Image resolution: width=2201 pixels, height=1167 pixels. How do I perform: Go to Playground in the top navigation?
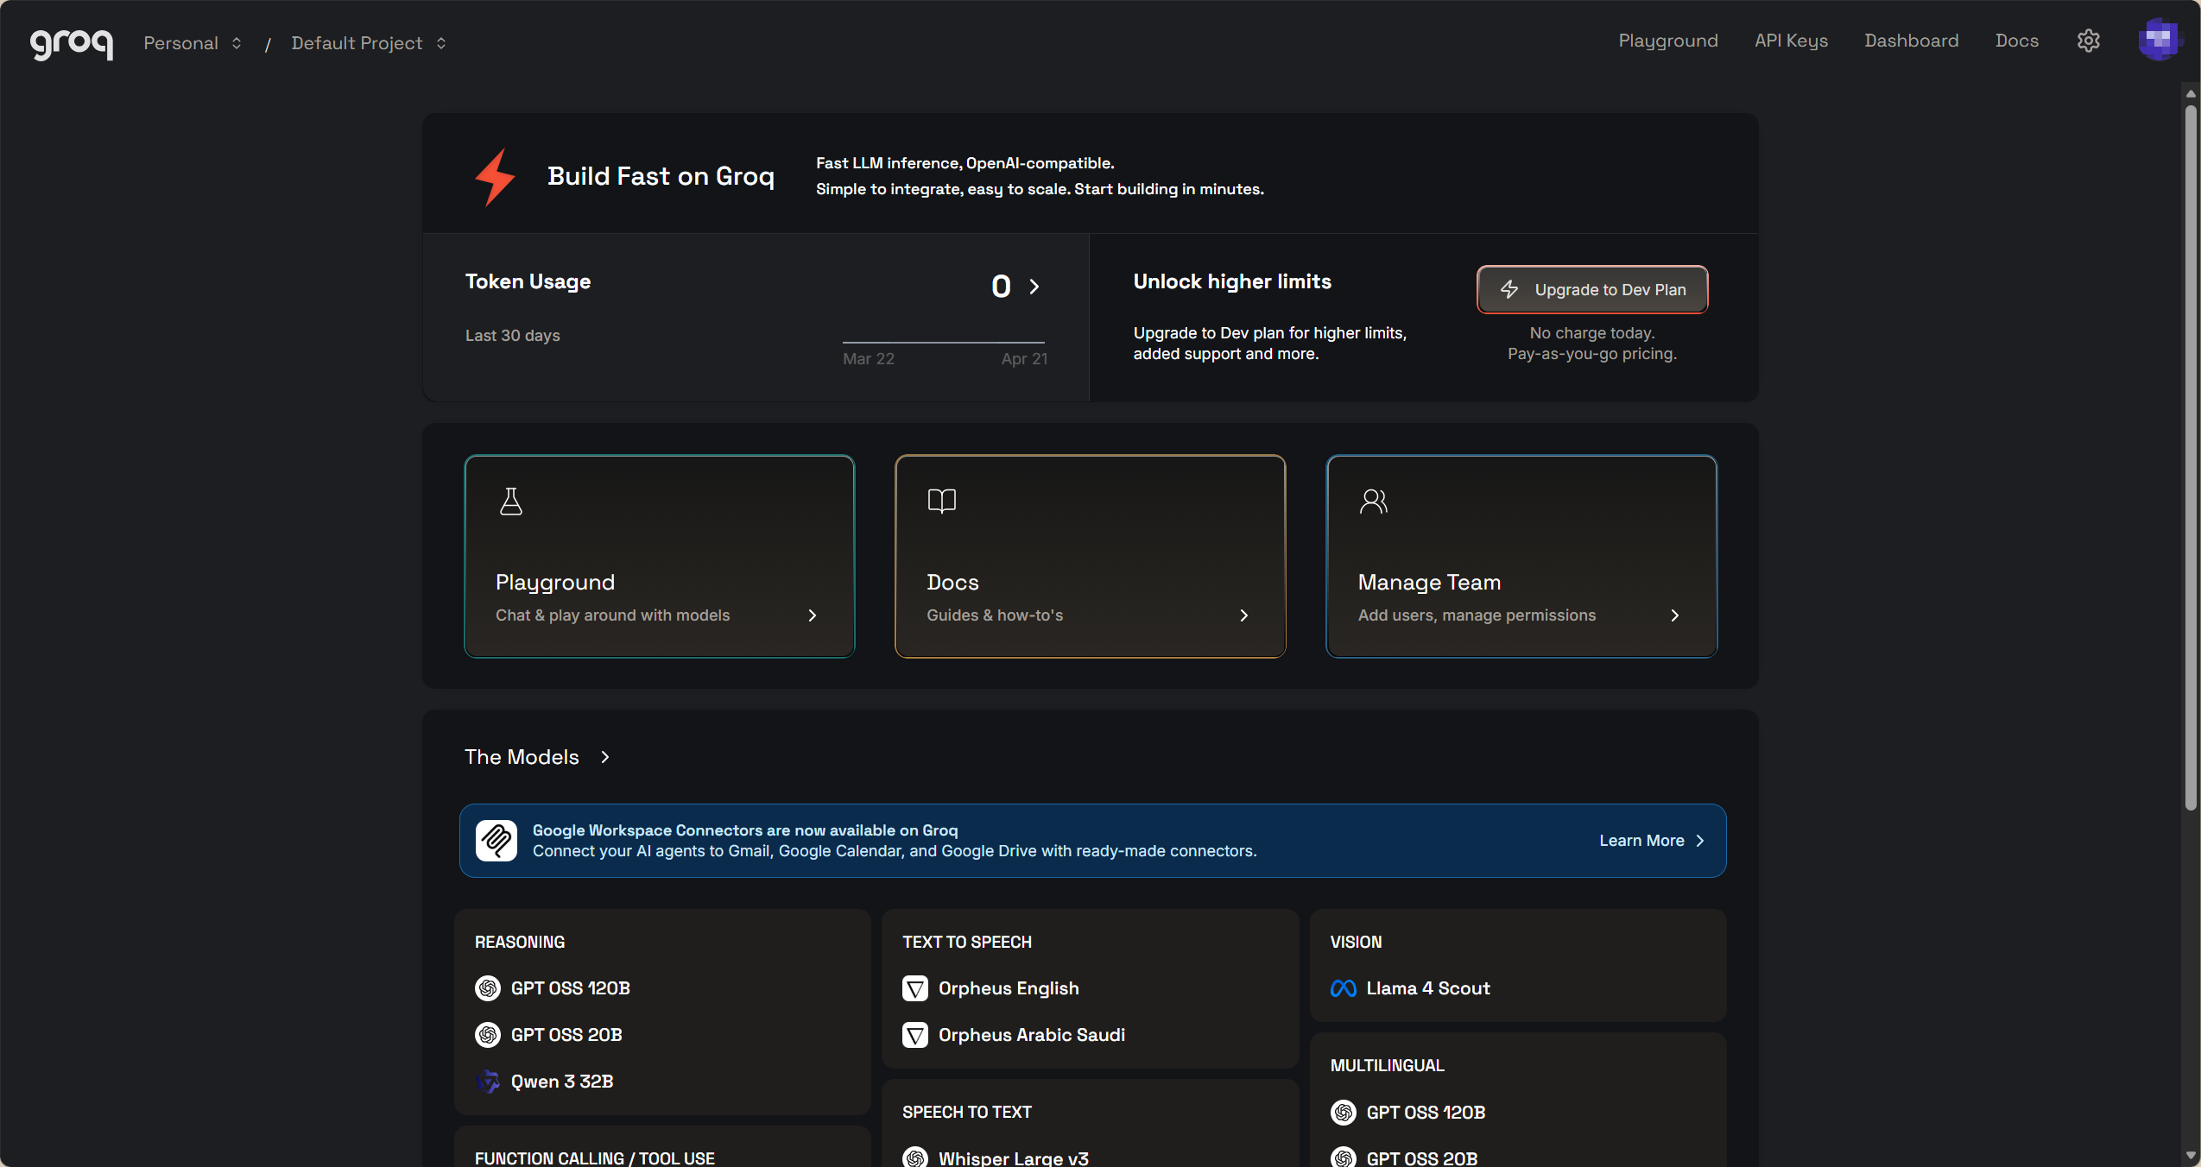pos(1668,41)
